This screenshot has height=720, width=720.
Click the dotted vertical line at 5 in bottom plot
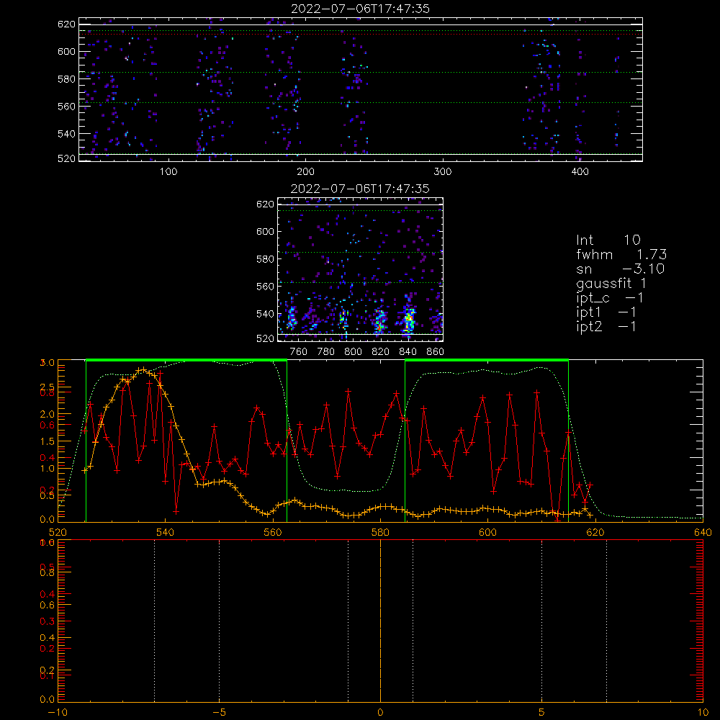click(542, 620)
